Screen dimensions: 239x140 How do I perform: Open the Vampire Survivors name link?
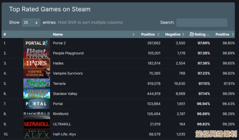coord(68,73)
